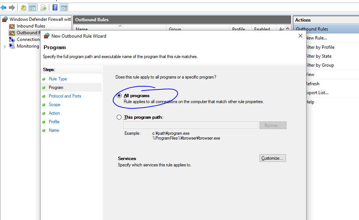Select the Program wizard step

point(56,87)
